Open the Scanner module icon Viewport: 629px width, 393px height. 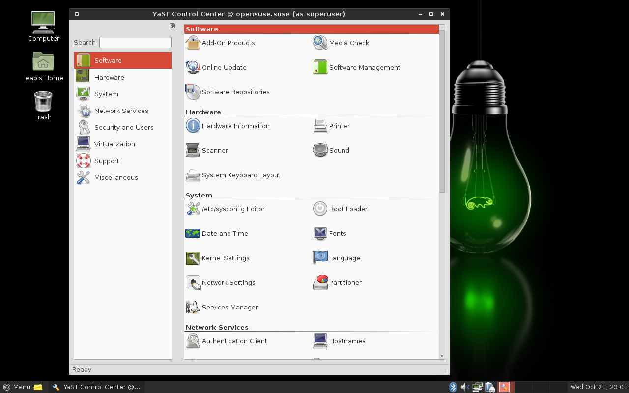(193, 150)
